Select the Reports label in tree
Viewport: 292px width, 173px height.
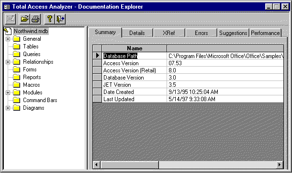coord(32,77)
